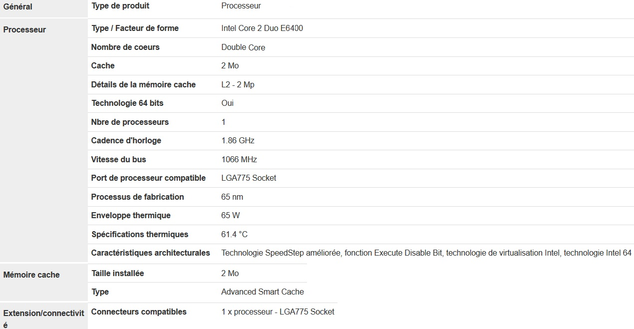Image resolution: width=634 pixels, height=329 pixels.
Task: Select the Double Core value
Action: tap(243, 47)
